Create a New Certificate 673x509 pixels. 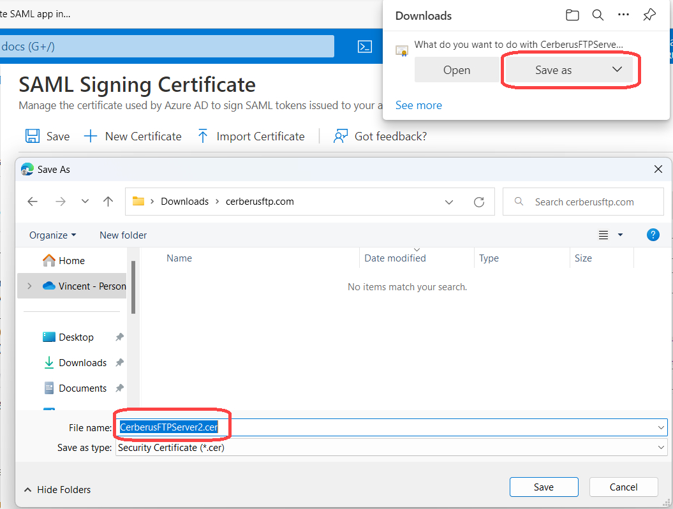point(133,136)
